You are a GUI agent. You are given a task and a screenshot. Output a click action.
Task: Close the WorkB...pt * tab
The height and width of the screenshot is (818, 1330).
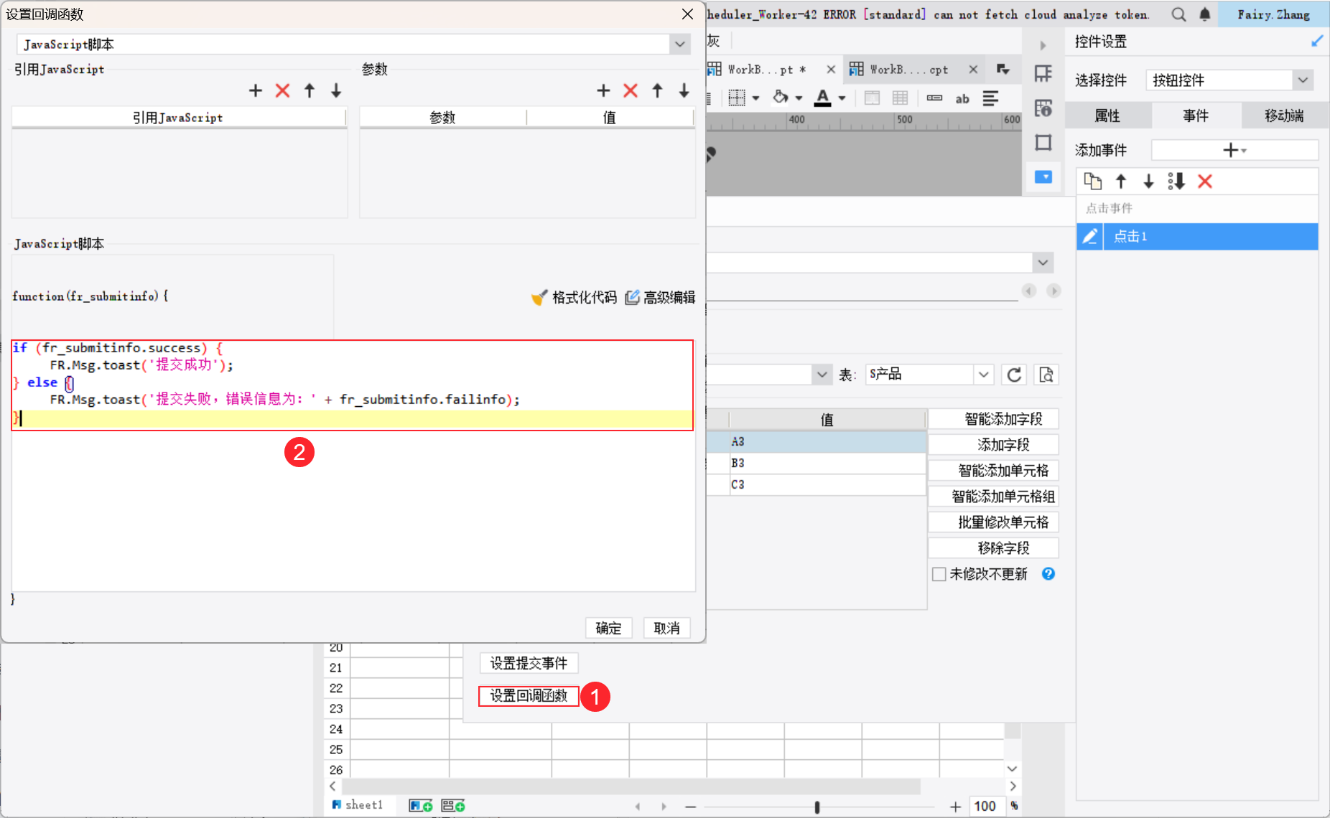(831, 70)
